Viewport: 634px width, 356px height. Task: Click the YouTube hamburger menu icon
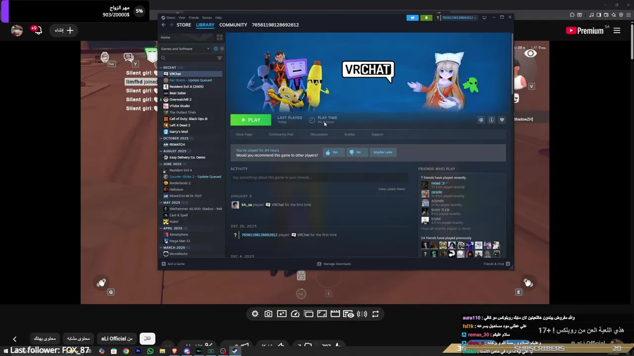pyautogui.click(x=617, y=31)
